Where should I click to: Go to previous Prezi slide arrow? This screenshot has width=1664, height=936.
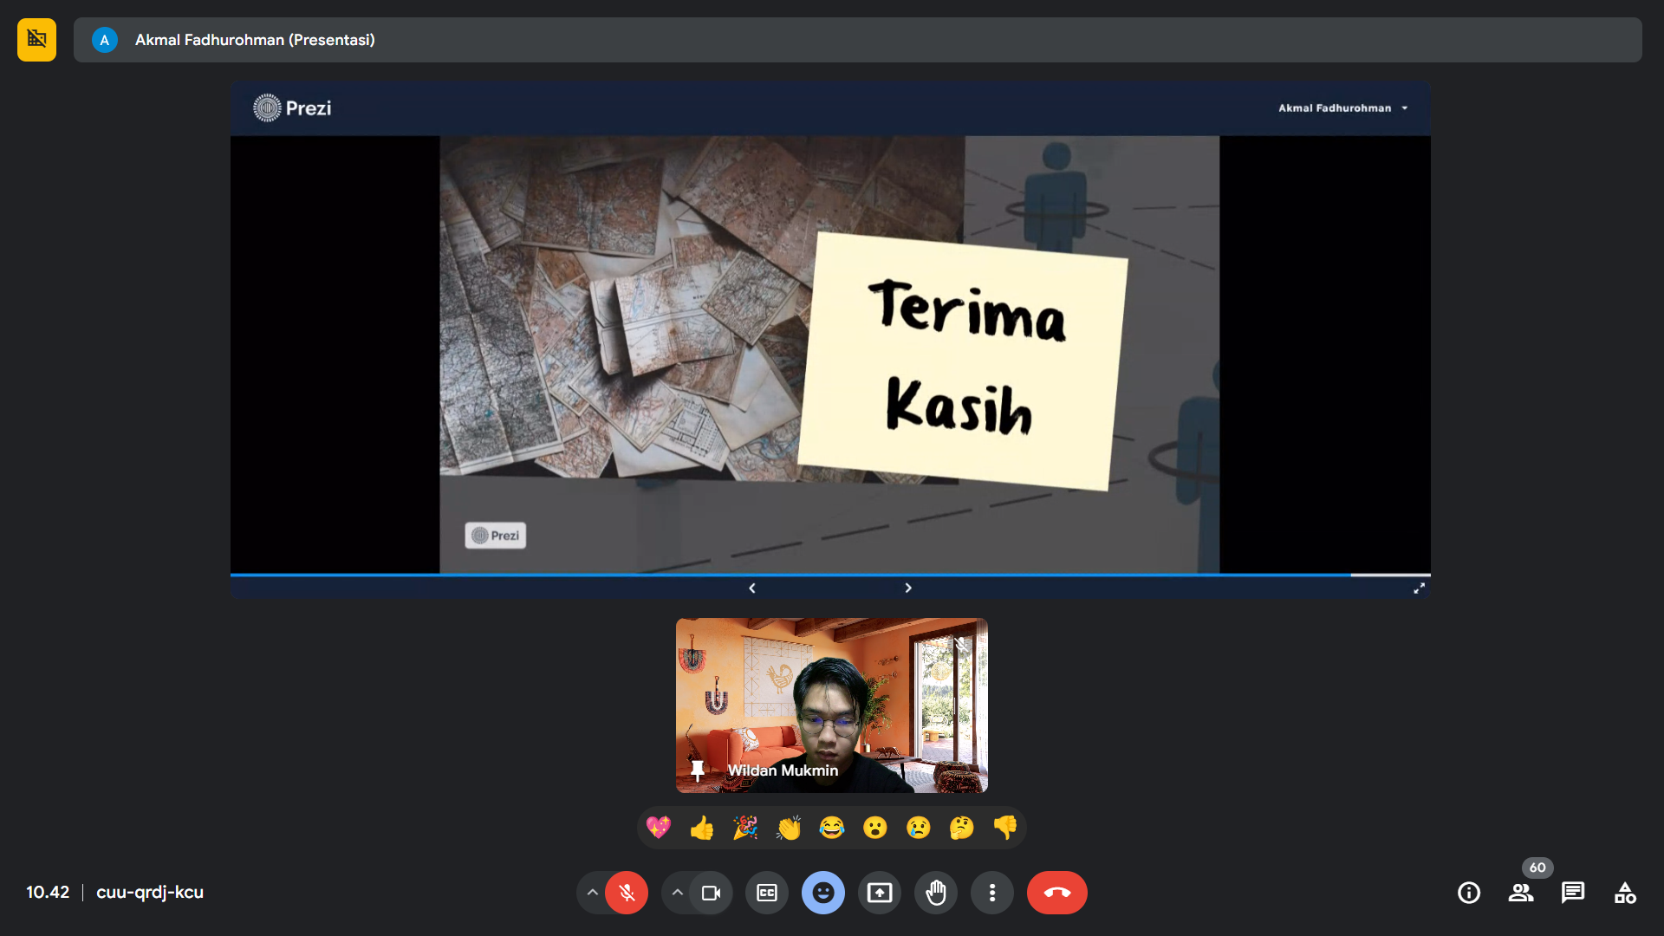[752, 588]
